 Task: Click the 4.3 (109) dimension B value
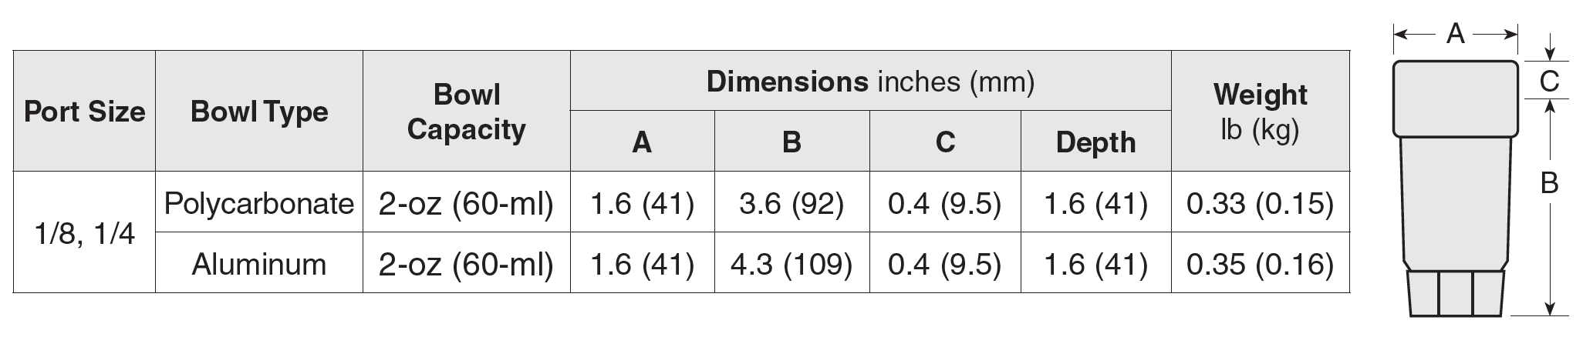791,264
